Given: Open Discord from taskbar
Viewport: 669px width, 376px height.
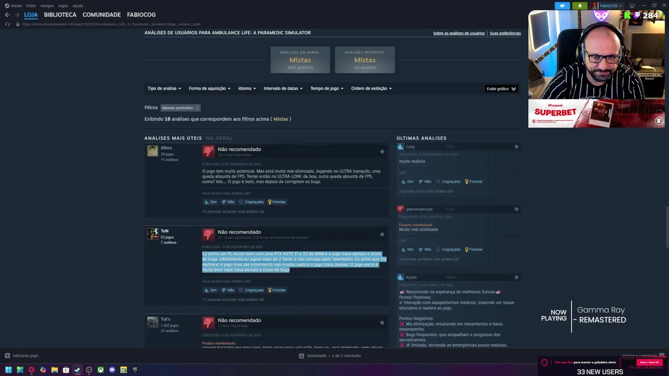Looking at the screenshot, I should (x=112, y=370).
